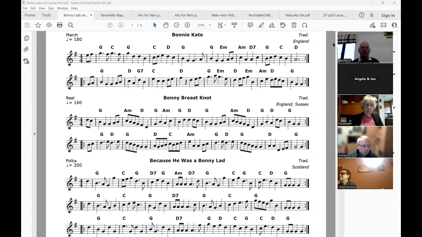
Task: Expand the left navigation pane arrow
Action: (34, 134)
